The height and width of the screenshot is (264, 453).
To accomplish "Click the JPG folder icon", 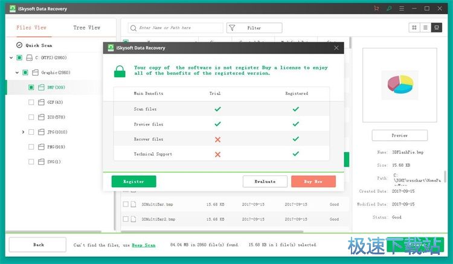I will 41,132.
